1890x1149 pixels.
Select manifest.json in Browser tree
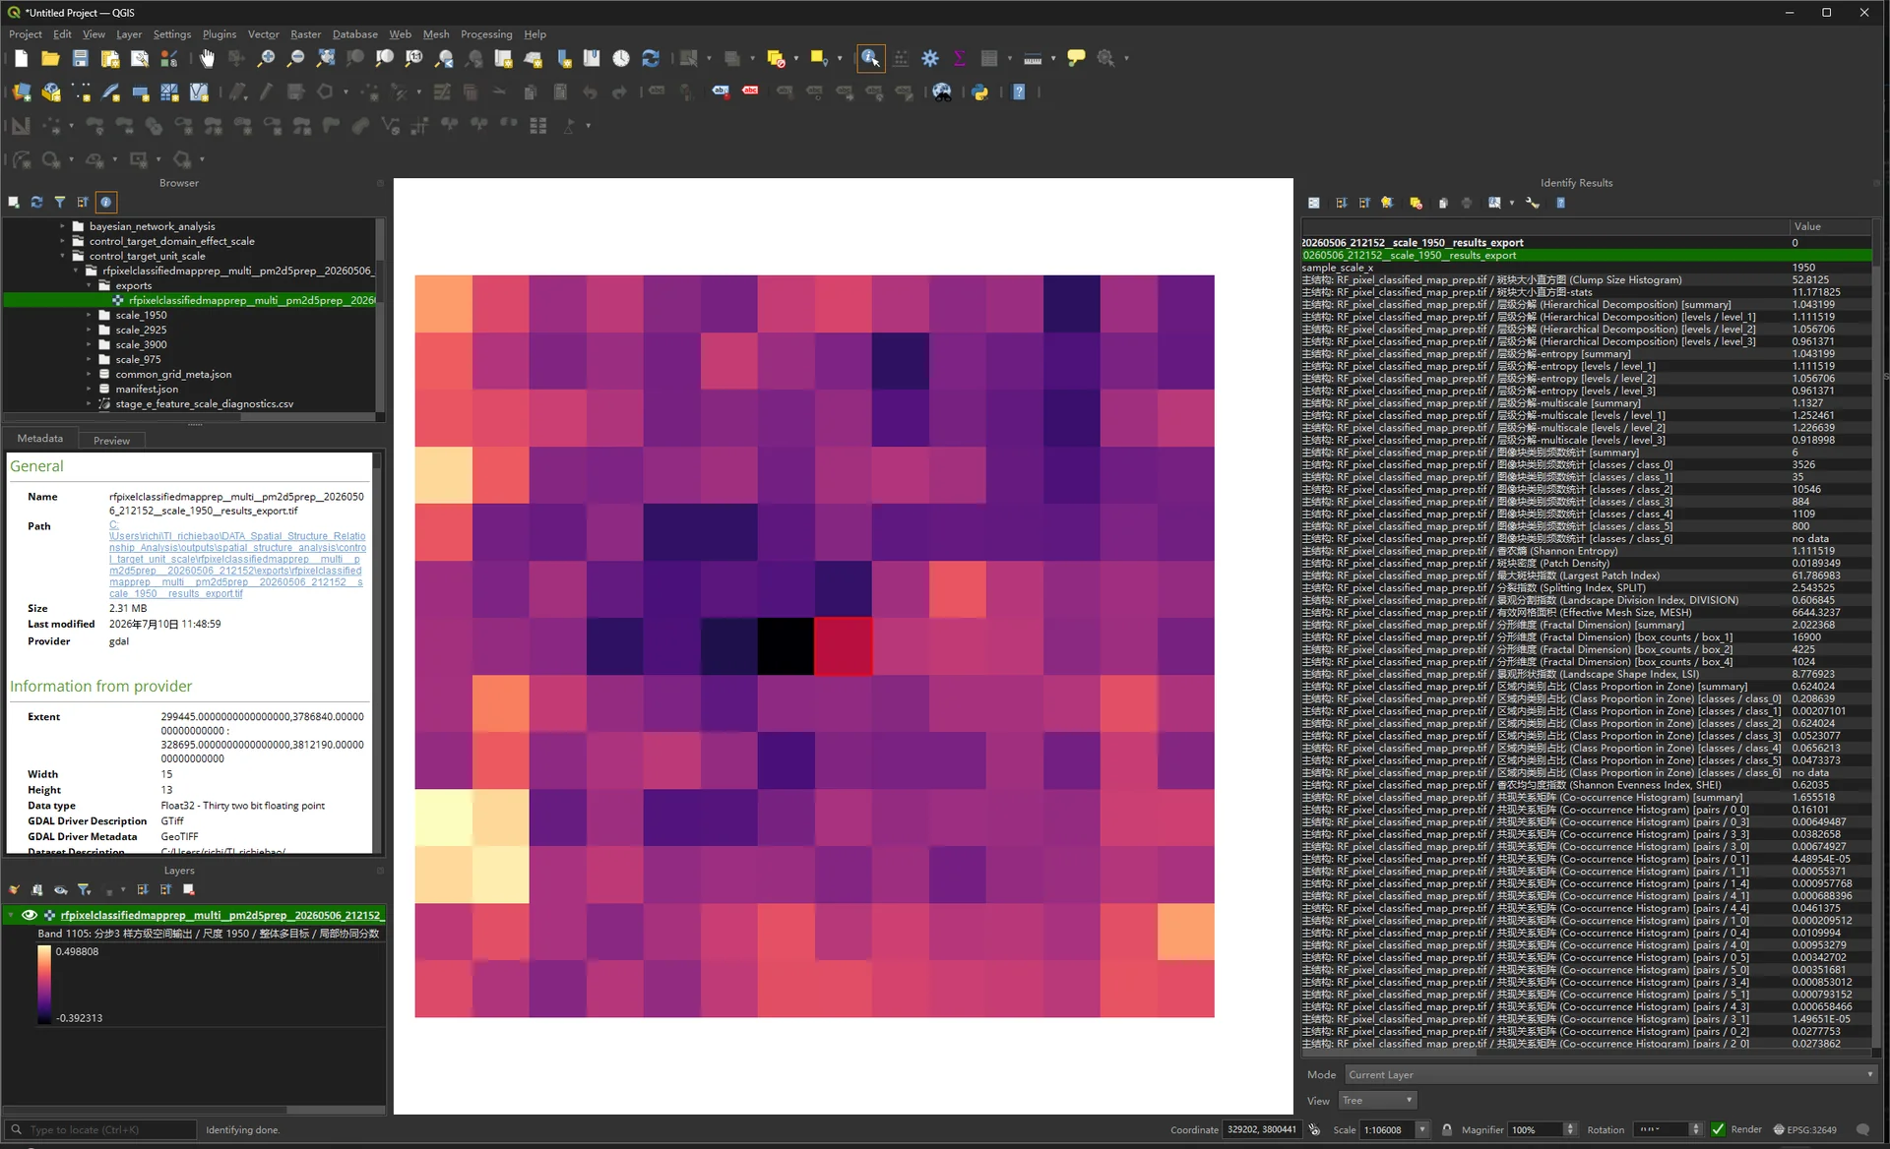coord(147,390)
